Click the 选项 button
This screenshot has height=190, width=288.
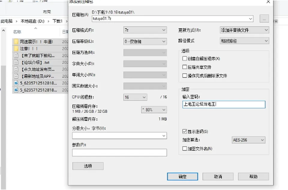coord(88,166)
